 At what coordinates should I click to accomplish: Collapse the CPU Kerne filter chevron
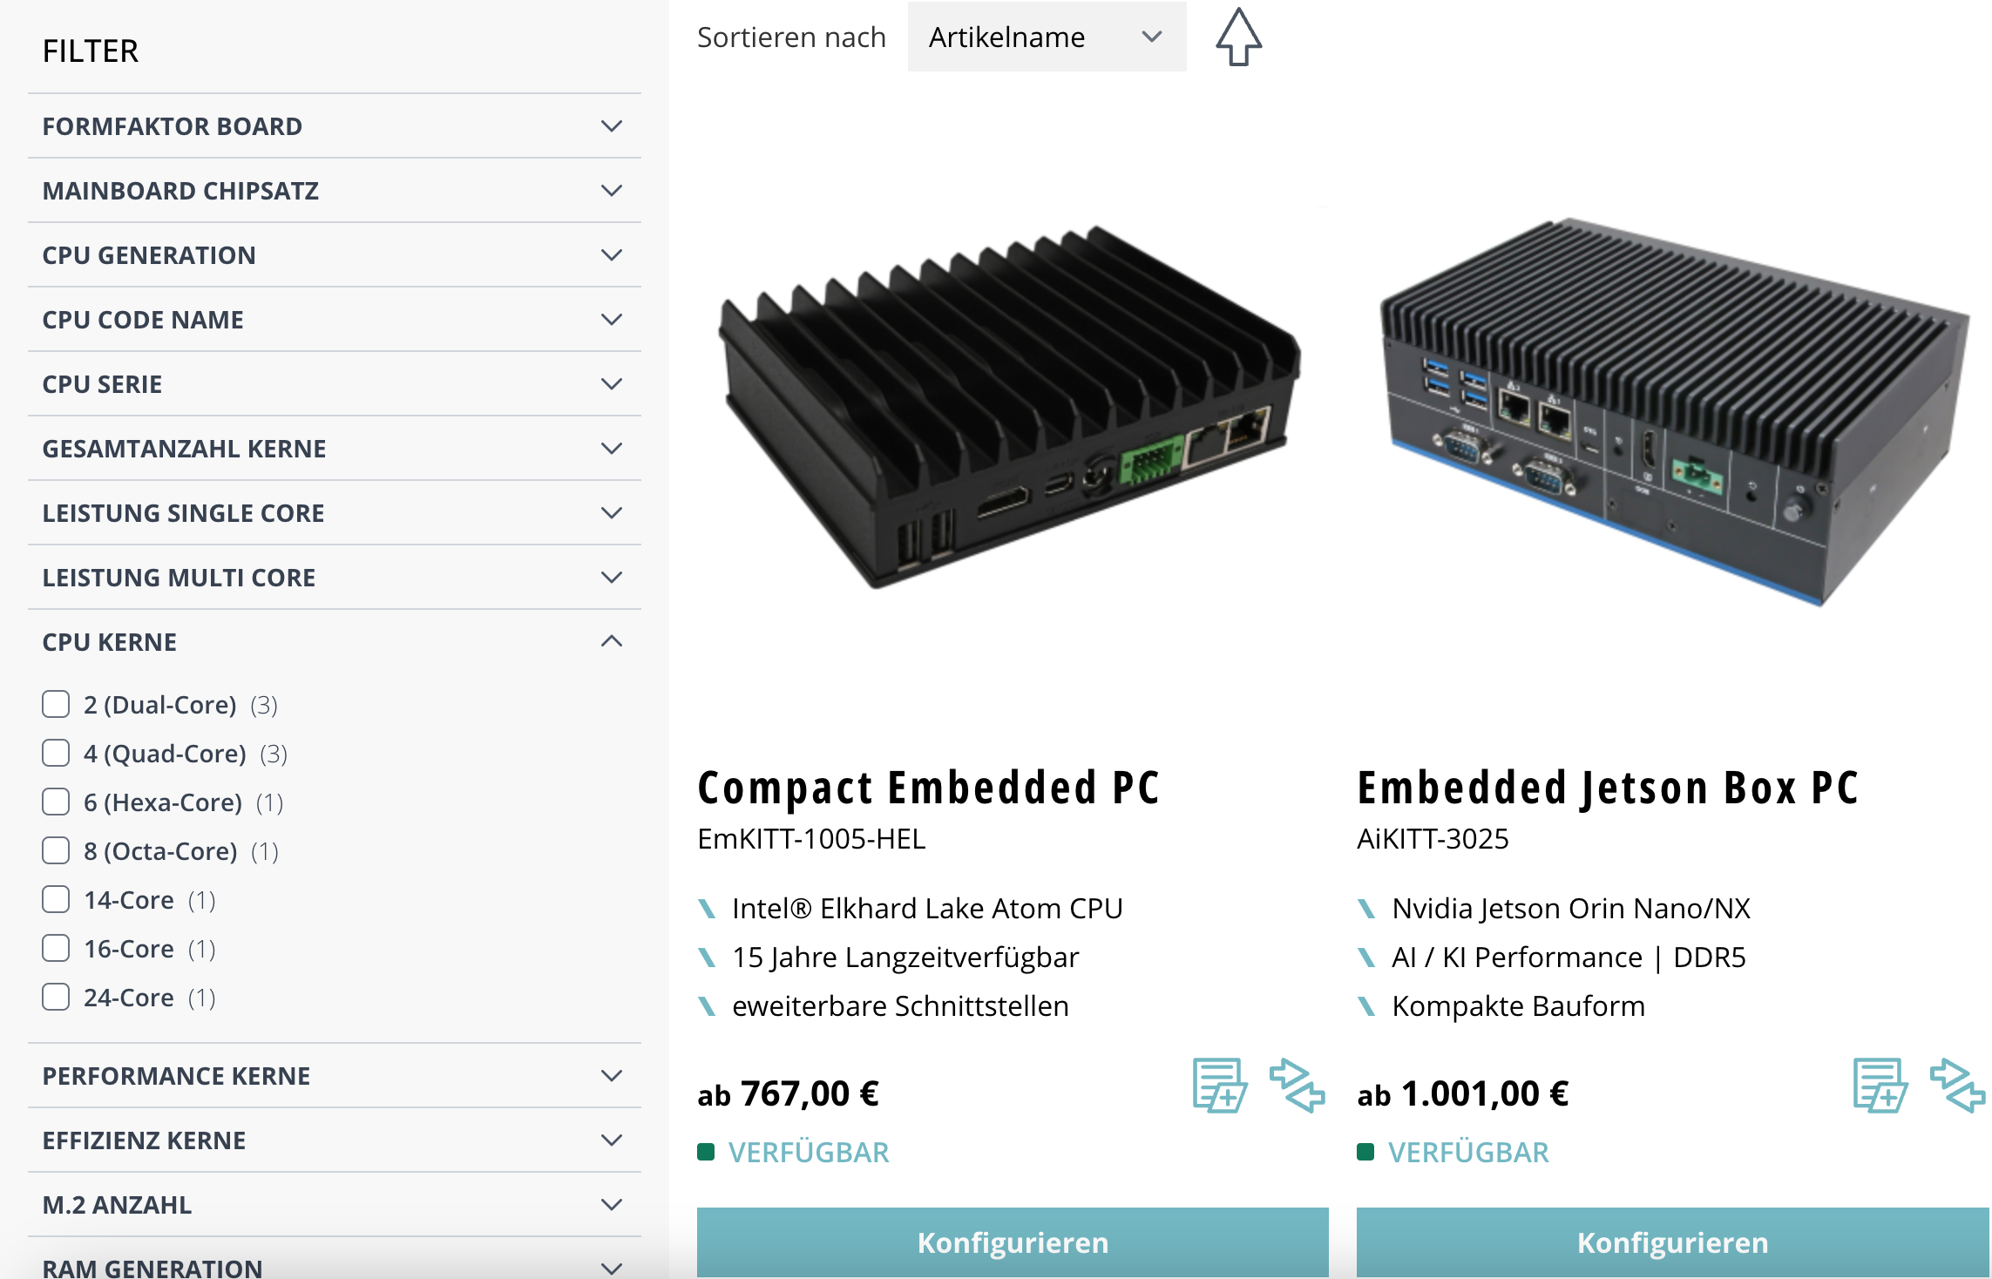(612, 642)
